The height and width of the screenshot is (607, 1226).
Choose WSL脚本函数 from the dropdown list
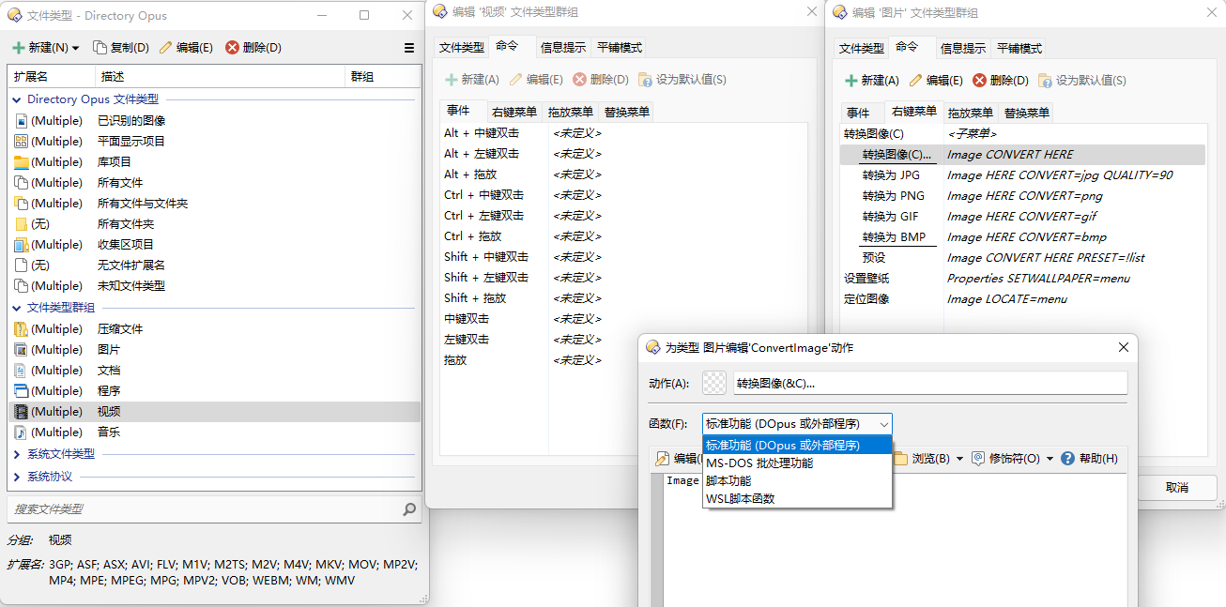(x=797, y=499)
